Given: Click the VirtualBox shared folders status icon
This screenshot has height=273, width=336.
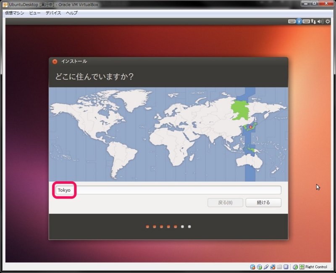Looking at the screenshot, I should [279, 267].
